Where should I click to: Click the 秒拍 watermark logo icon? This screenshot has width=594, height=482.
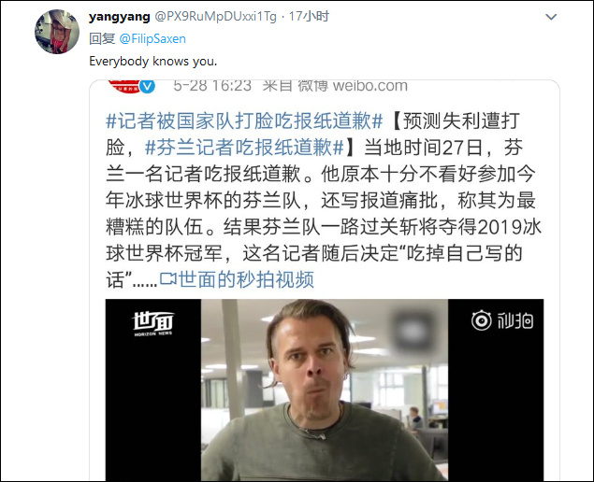click(502, 320)
